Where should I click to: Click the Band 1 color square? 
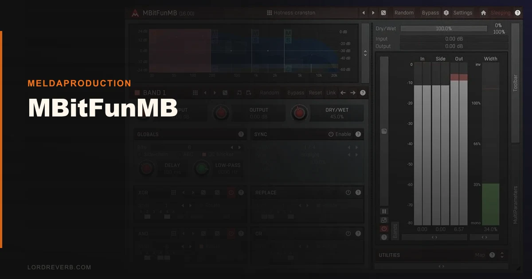[137, 93]
